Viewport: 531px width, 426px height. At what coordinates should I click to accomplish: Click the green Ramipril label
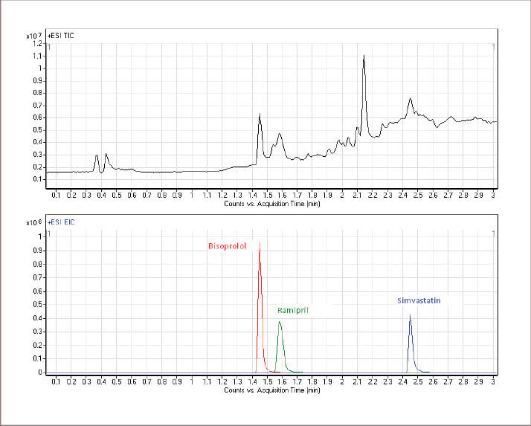[293, 310]
